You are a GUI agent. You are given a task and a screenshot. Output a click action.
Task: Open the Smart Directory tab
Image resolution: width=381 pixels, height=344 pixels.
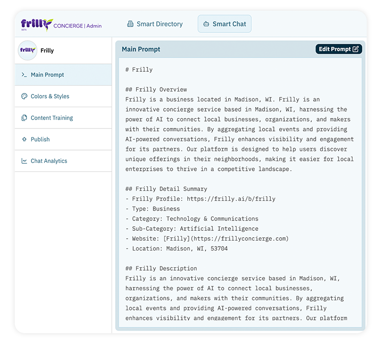[x=155, y=24]
